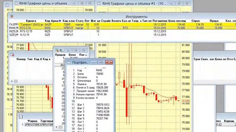The image size is (236, 132).
Task: Click the R... quotes window title icon
Action: point(57,51)
